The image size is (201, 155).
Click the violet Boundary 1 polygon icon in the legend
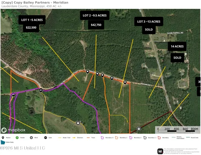coord(131,138)
